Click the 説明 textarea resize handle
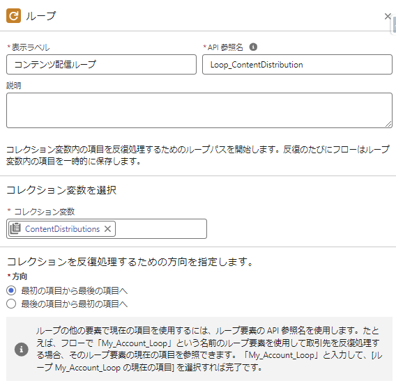Screen dimensions: 396x390 388,124
